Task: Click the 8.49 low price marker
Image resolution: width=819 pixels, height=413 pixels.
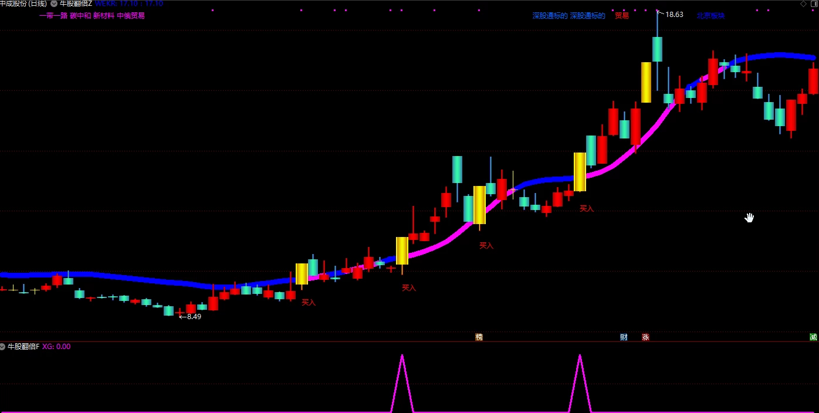Action: 194,317
